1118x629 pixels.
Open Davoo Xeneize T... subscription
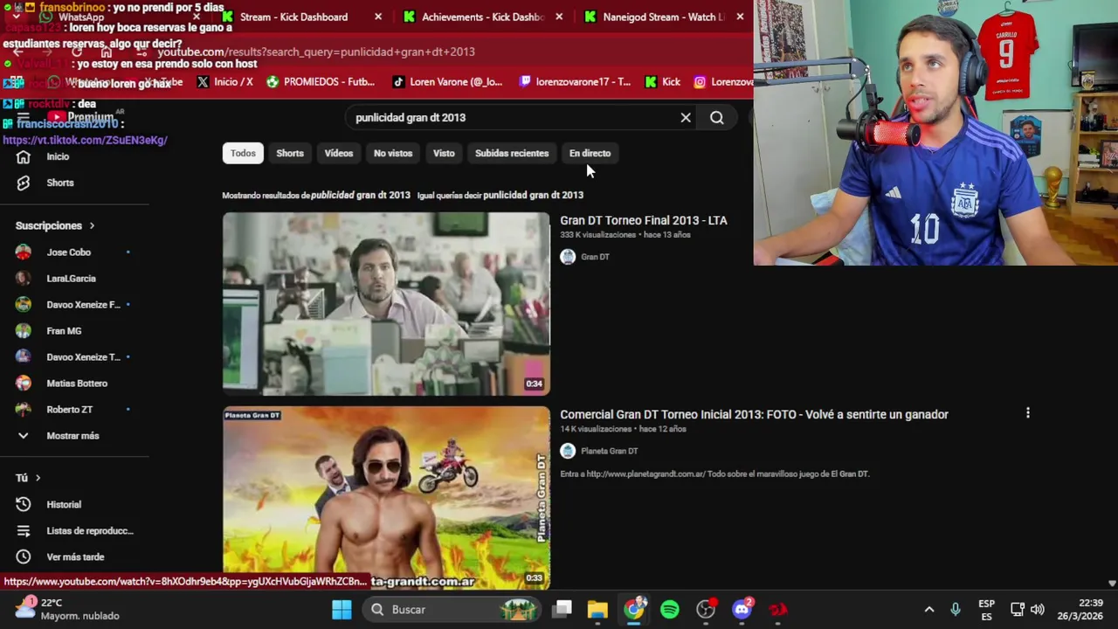coord(83,356)
